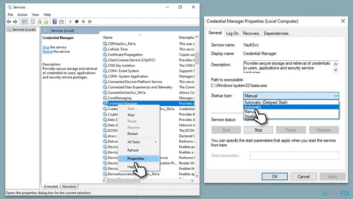This screenshot has height=199, width=353.
Task: Toggle Show/Hide Console Tree toolbar icon
Action: click(x=24, y=22)
